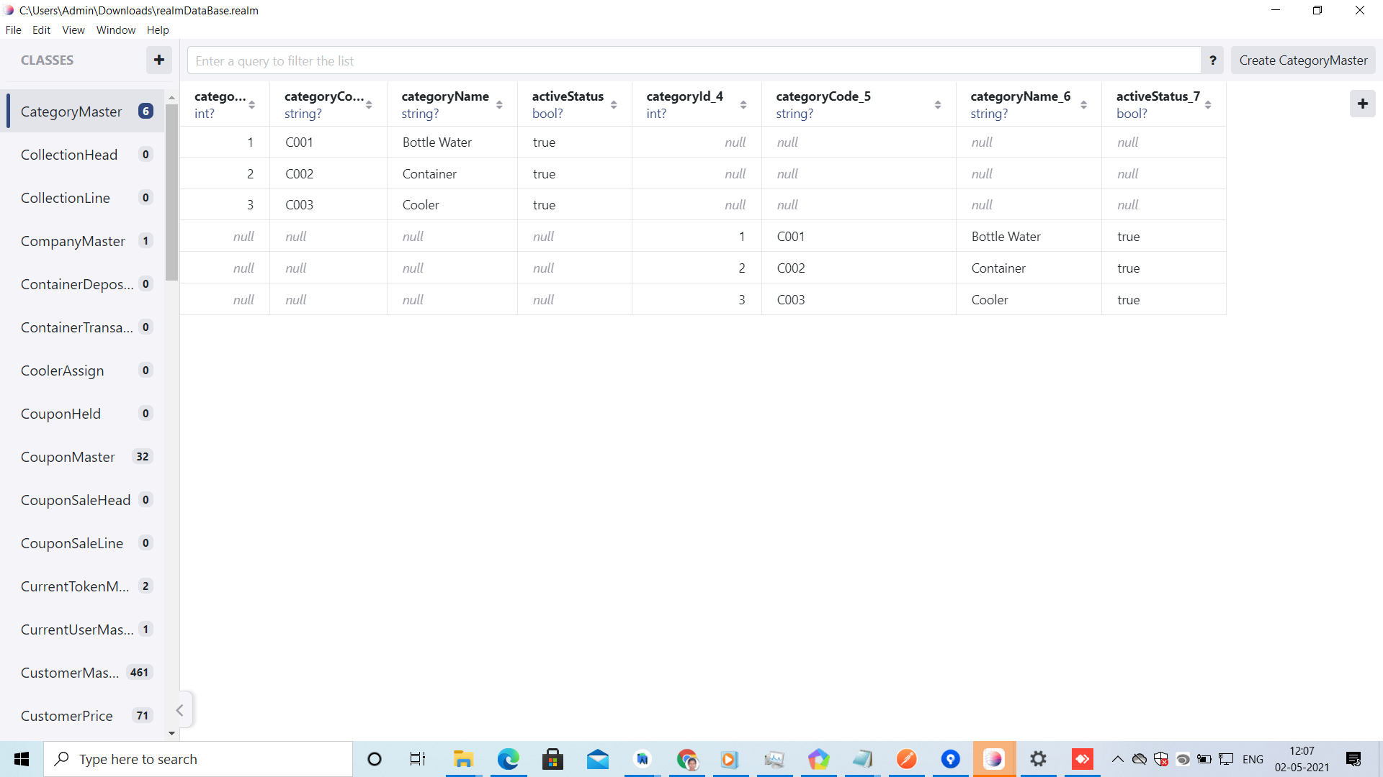This screenshot has height=777, width=1383.
Task: Open the CustomerPrice class
Action: click(x=66, y=716)
